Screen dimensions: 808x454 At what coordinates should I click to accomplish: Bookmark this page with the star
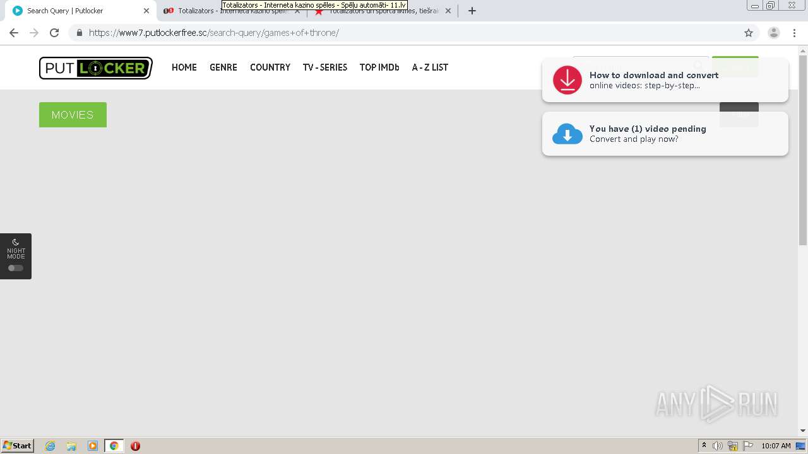coord(749,33)
